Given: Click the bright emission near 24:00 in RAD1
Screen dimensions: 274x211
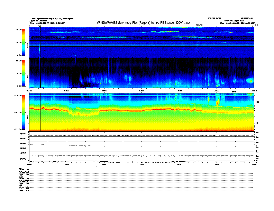Looking at the screenshot, I should coord(250,81).
